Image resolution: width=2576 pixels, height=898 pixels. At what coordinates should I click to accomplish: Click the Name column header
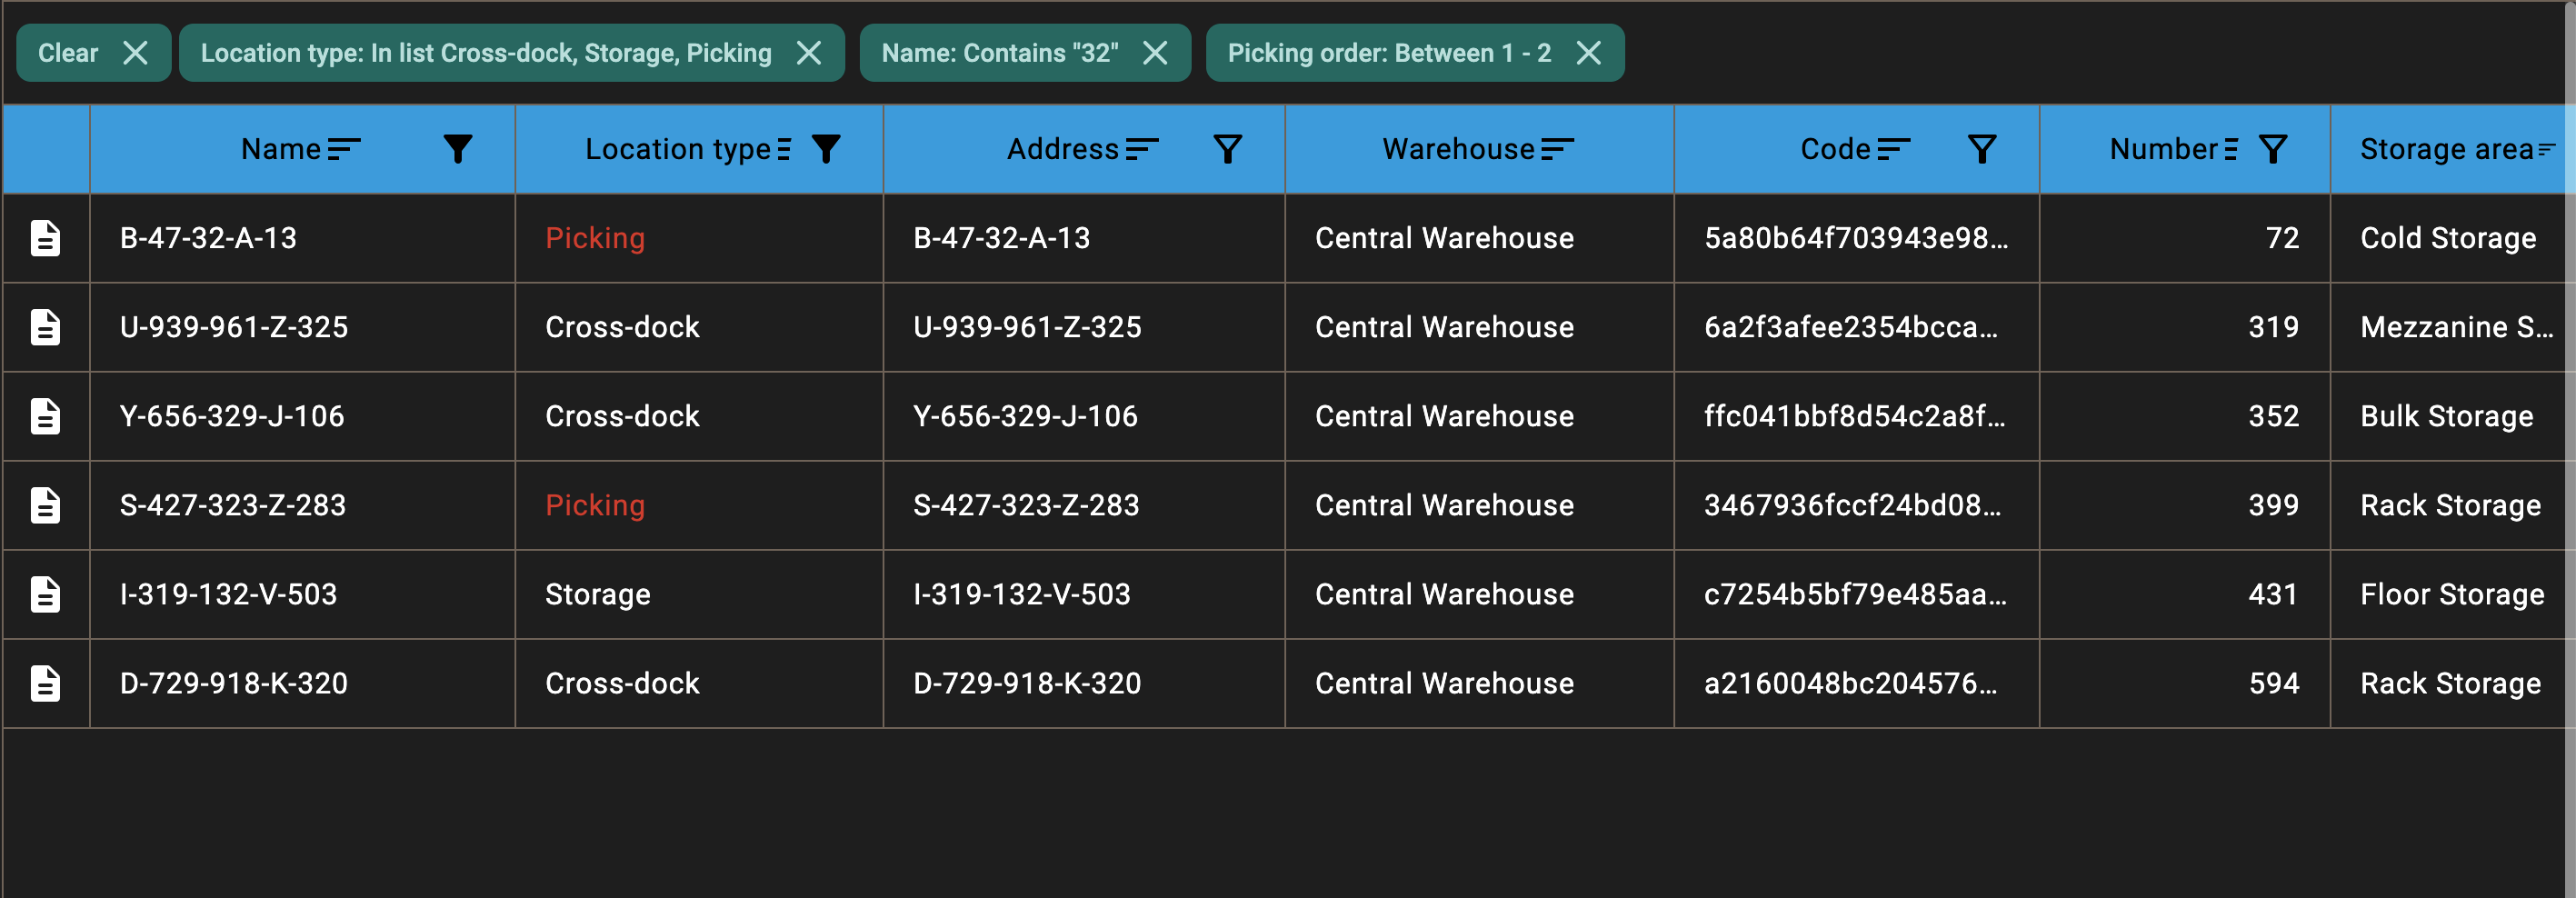click(x=302, y=149)
